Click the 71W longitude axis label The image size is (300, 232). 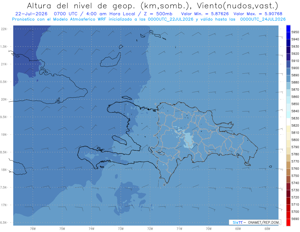(179, 228)
